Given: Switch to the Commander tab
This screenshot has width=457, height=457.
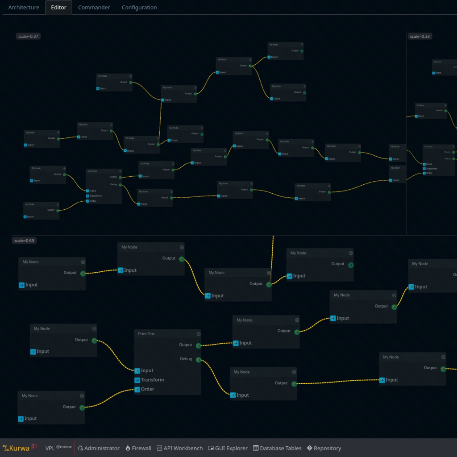Looking at the screenshot, I should [94, 8].
